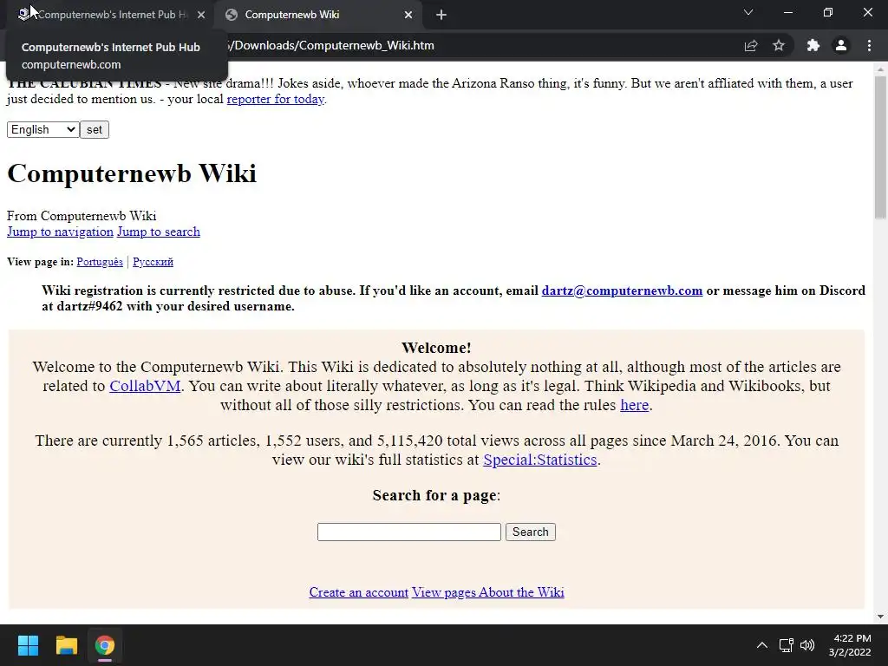Open volume tray icon
This screenshot has width=888, height=666.
click(x=807, y=645)
